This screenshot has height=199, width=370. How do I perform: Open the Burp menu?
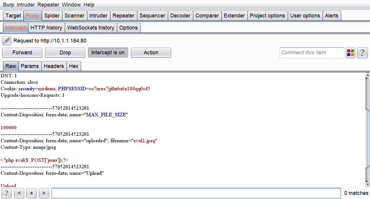(x=9, y=5)
